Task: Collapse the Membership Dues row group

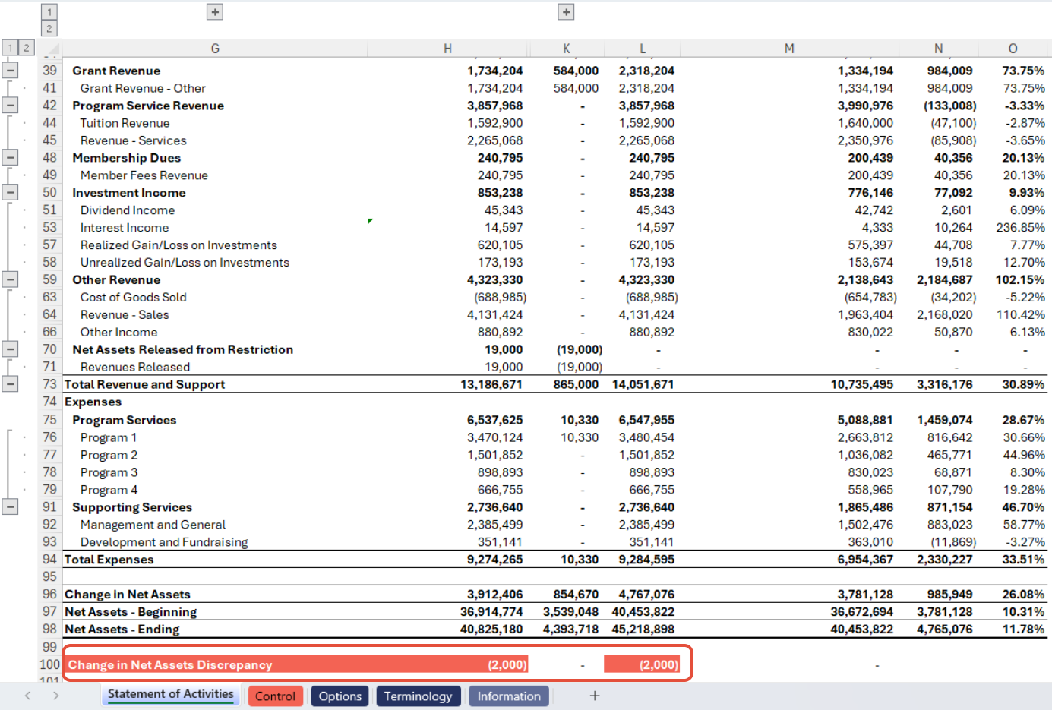Action: [x=10, y=158]
